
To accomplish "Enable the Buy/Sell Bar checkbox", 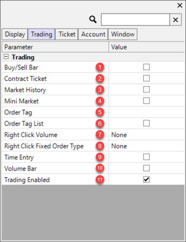I will [x=146, y=67].
